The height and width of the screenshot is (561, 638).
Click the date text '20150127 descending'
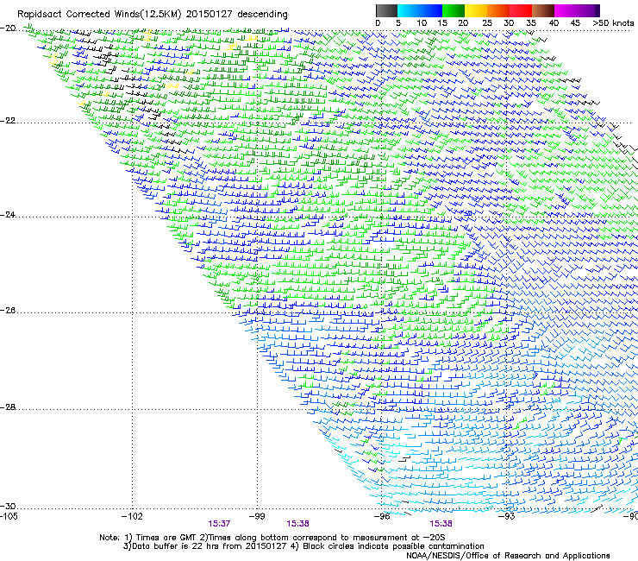point(237,15)
